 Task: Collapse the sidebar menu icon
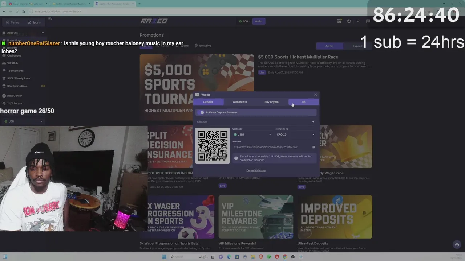[50, 18]
